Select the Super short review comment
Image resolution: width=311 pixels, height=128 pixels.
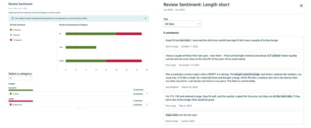point(234,118)
